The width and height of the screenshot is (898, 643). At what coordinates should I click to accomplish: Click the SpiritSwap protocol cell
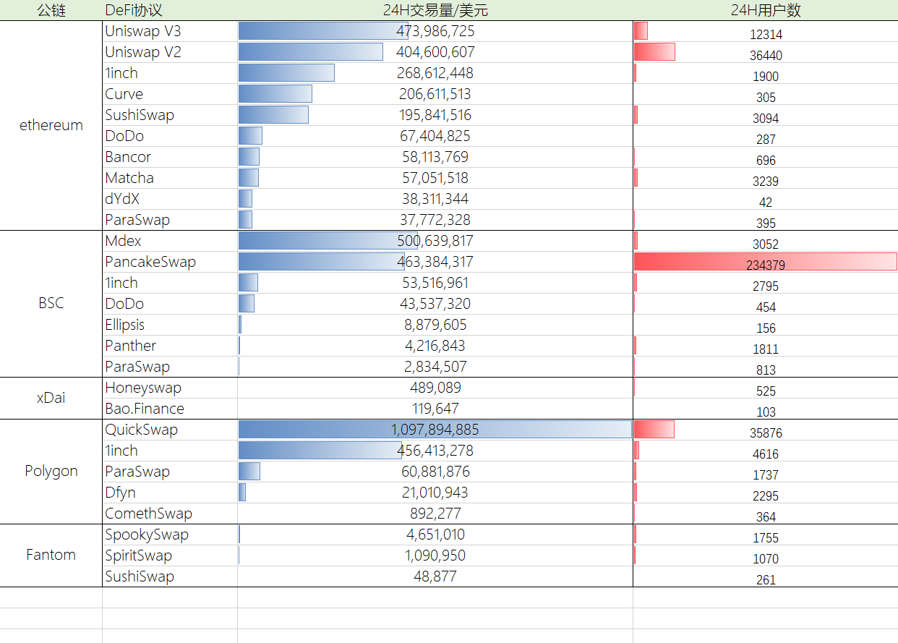coord(170,555)
